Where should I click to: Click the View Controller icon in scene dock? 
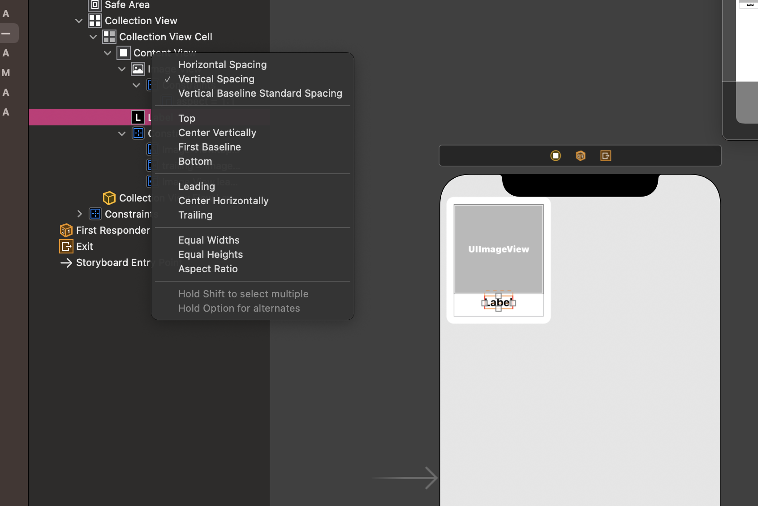[556, 156]
